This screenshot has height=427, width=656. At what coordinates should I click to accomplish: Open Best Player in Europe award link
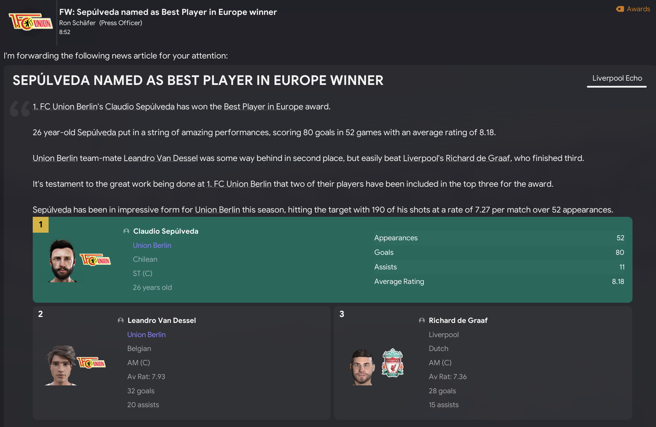tap(263, 107)
